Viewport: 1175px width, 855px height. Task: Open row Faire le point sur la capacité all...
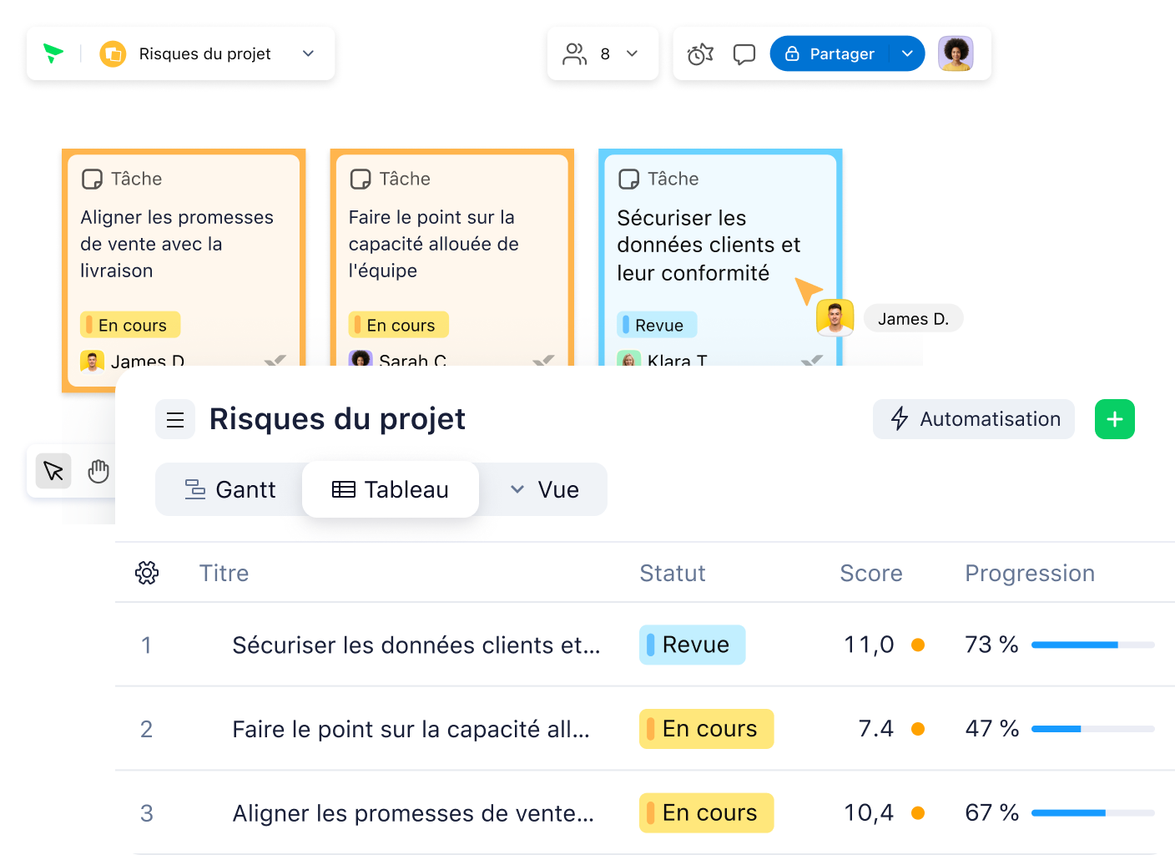pyautogui.click(x=411, y=729)
